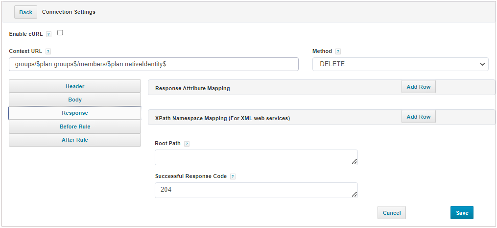Click the Successful Response Code help icon
The image size is (497, 228).
(233, 177)
